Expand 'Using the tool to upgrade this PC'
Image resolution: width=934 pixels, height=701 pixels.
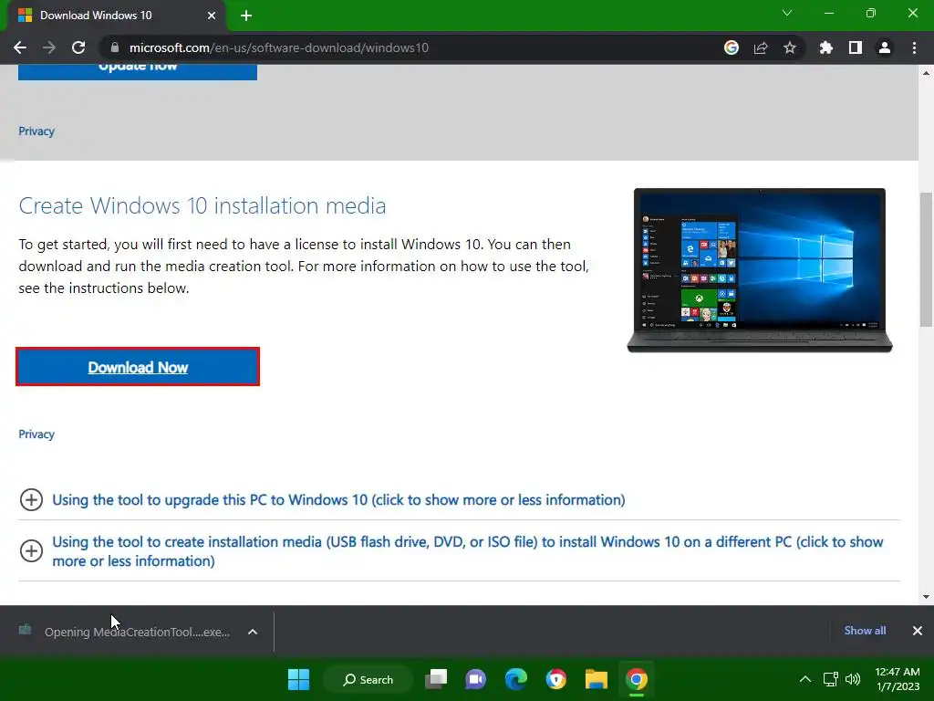pos(338,499)
